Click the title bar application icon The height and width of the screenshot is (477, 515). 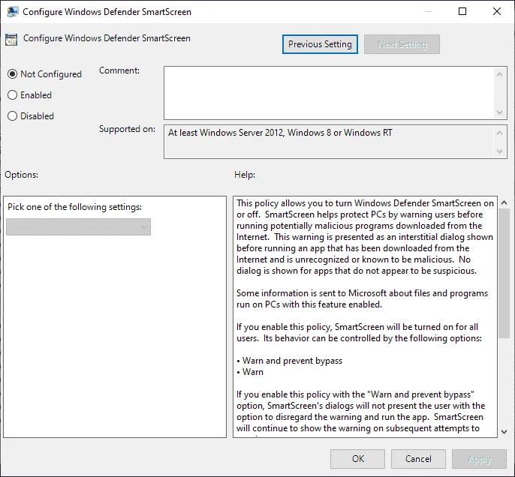12,12
